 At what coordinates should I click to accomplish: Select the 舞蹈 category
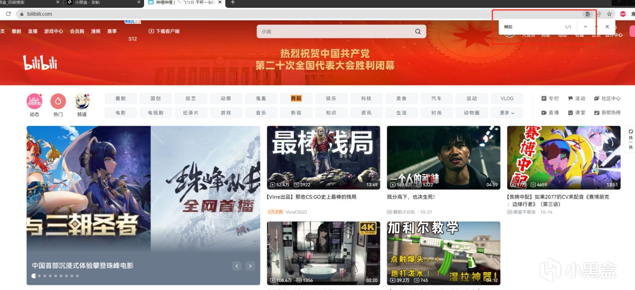tap(296, 99)
